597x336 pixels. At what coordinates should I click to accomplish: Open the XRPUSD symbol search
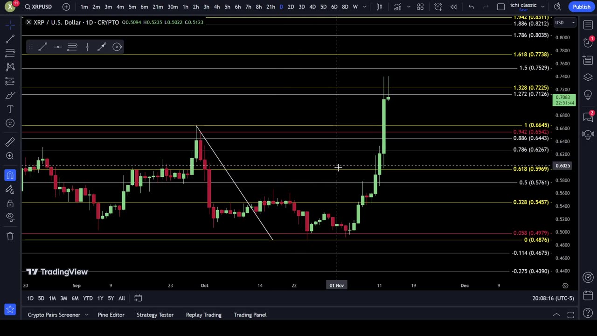pyautogui.click(x=38, y=7)
